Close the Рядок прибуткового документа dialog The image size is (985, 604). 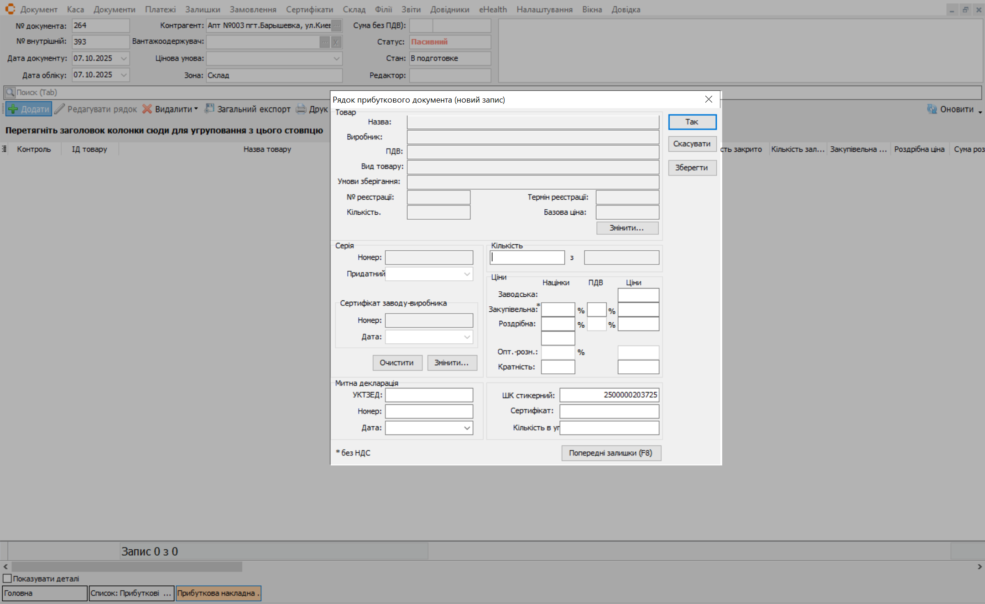coord(708,99)
